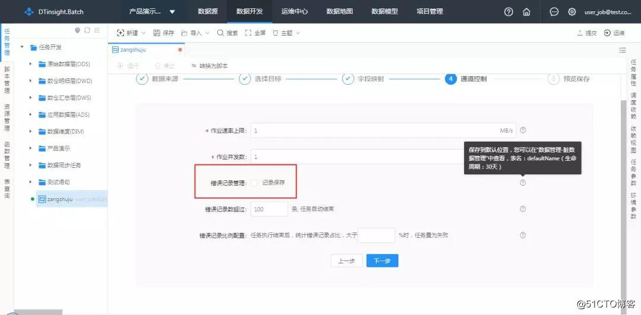Expand the 数据维度(DIM) folder

[30, 132]
